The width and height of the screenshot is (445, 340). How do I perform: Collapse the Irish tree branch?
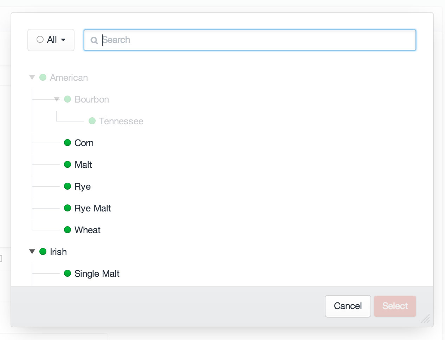[x=32, y=251]
